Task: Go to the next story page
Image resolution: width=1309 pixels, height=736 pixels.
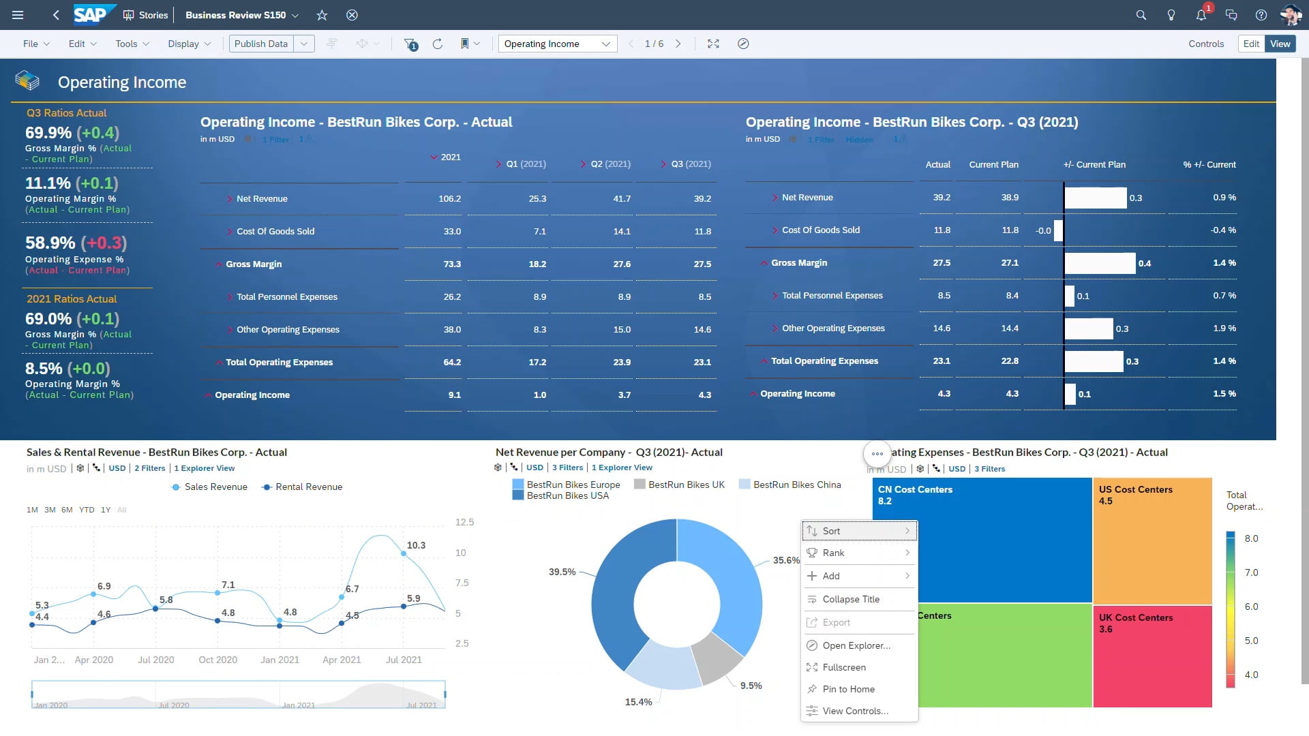Action: click(679, 44)
